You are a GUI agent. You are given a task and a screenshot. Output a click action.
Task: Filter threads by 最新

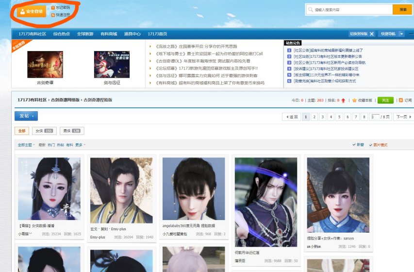[42, 145]
